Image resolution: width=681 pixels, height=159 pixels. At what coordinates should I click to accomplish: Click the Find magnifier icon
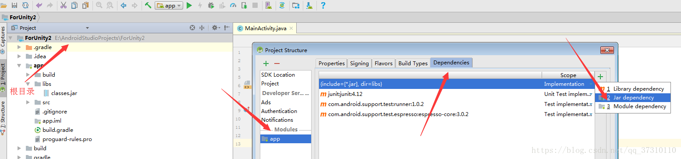99,5
